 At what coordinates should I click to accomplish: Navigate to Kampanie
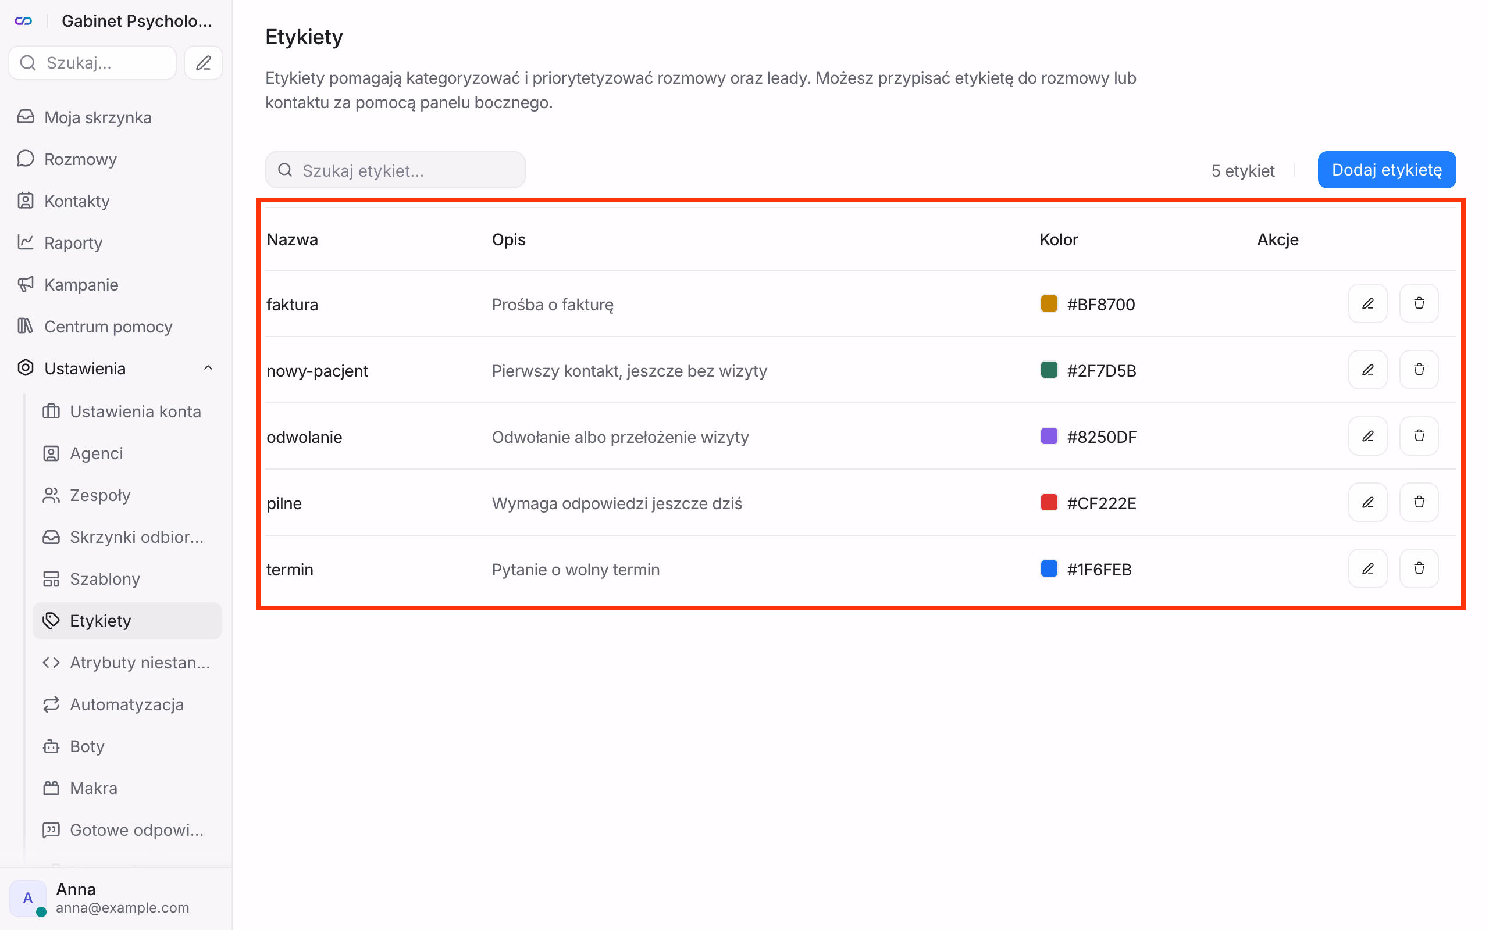click(x=116, y=285)
